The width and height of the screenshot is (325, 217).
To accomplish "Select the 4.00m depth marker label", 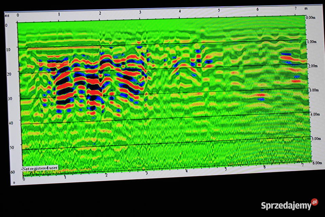I will pyautogui.click(x=315, y=114).
